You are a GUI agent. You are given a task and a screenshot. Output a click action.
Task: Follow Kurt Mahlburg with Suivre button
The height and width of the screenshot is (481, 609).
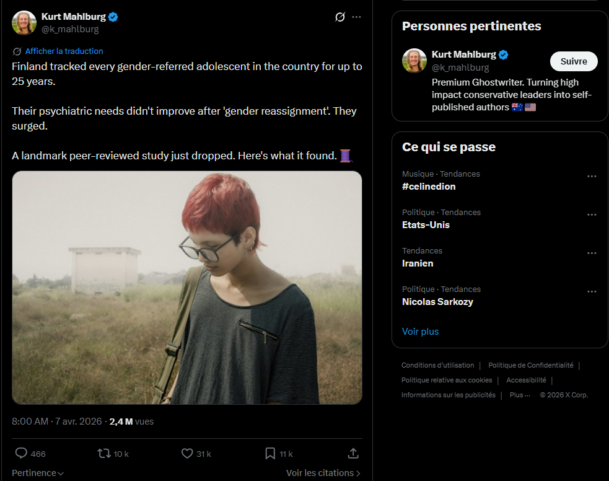tap(574, 61)
